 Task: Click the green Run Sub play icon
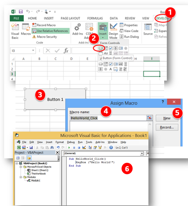click(x=69, y=148)
